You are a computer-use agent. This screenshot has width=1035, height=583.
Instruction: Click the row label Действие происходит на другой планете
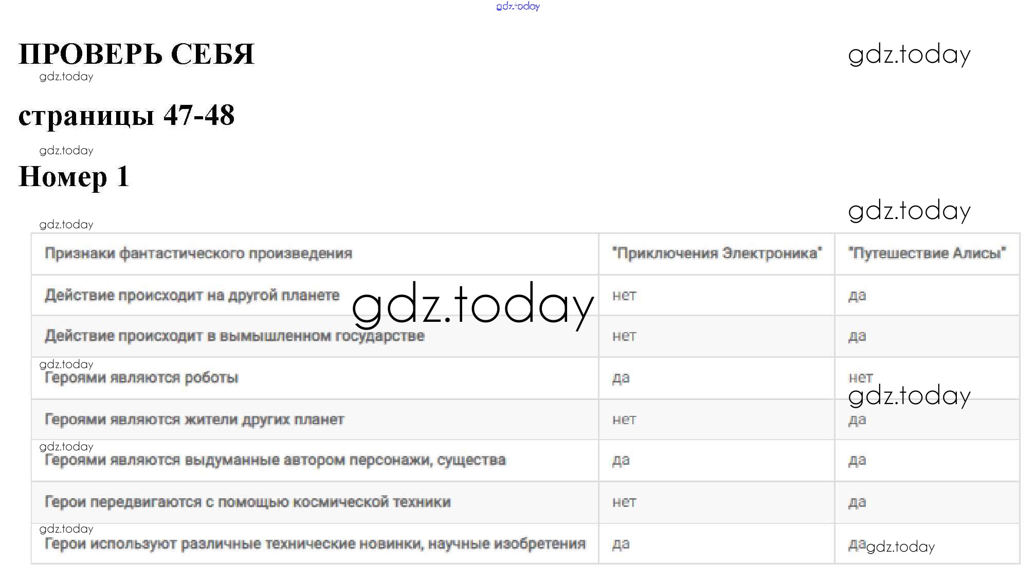point(192,295)
